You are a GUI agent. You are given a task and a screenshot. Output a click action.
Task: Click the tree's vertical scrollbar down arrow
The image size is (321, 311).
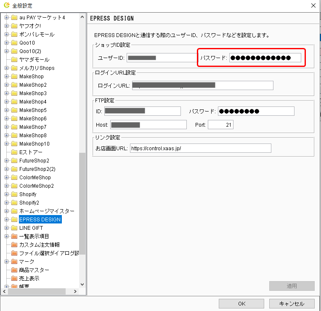tap(82, 284)
